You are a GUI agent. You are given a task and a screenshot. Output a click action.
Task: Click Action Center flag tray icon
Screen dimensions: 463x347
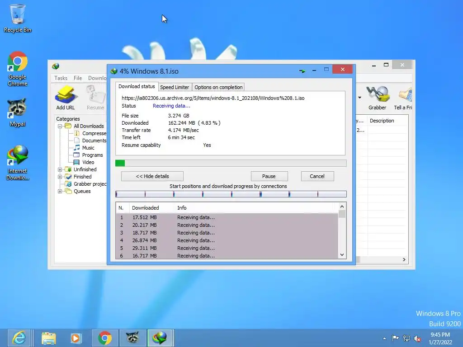[x=395, y=338]
